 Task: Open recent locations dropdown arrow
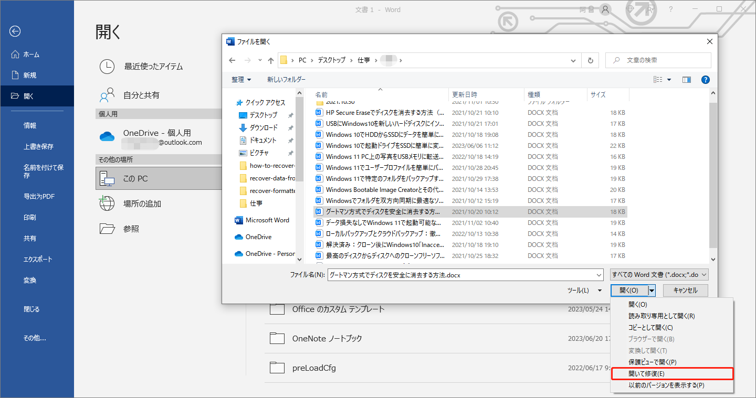[260, 60]
